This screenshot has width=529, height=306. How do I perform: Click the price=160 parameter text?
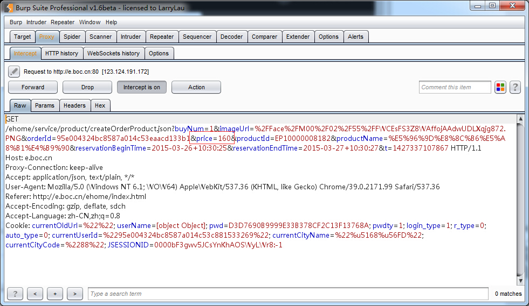(214, 138)
